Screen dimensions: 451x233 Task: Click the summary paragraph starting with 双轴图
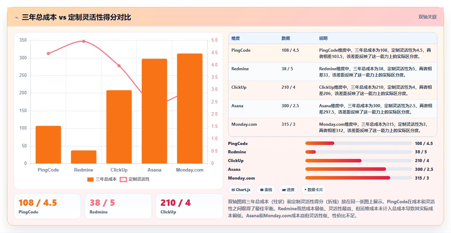pos(331,209)
